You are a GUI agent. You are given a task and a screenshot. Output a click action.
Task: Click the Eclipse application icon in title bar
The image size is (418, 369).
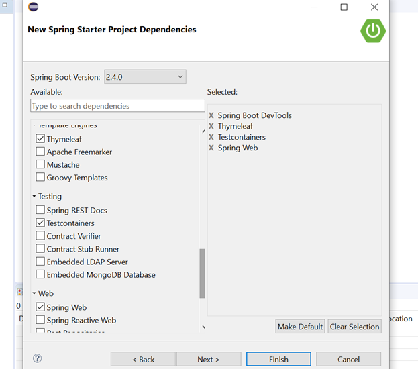point(33,7)
